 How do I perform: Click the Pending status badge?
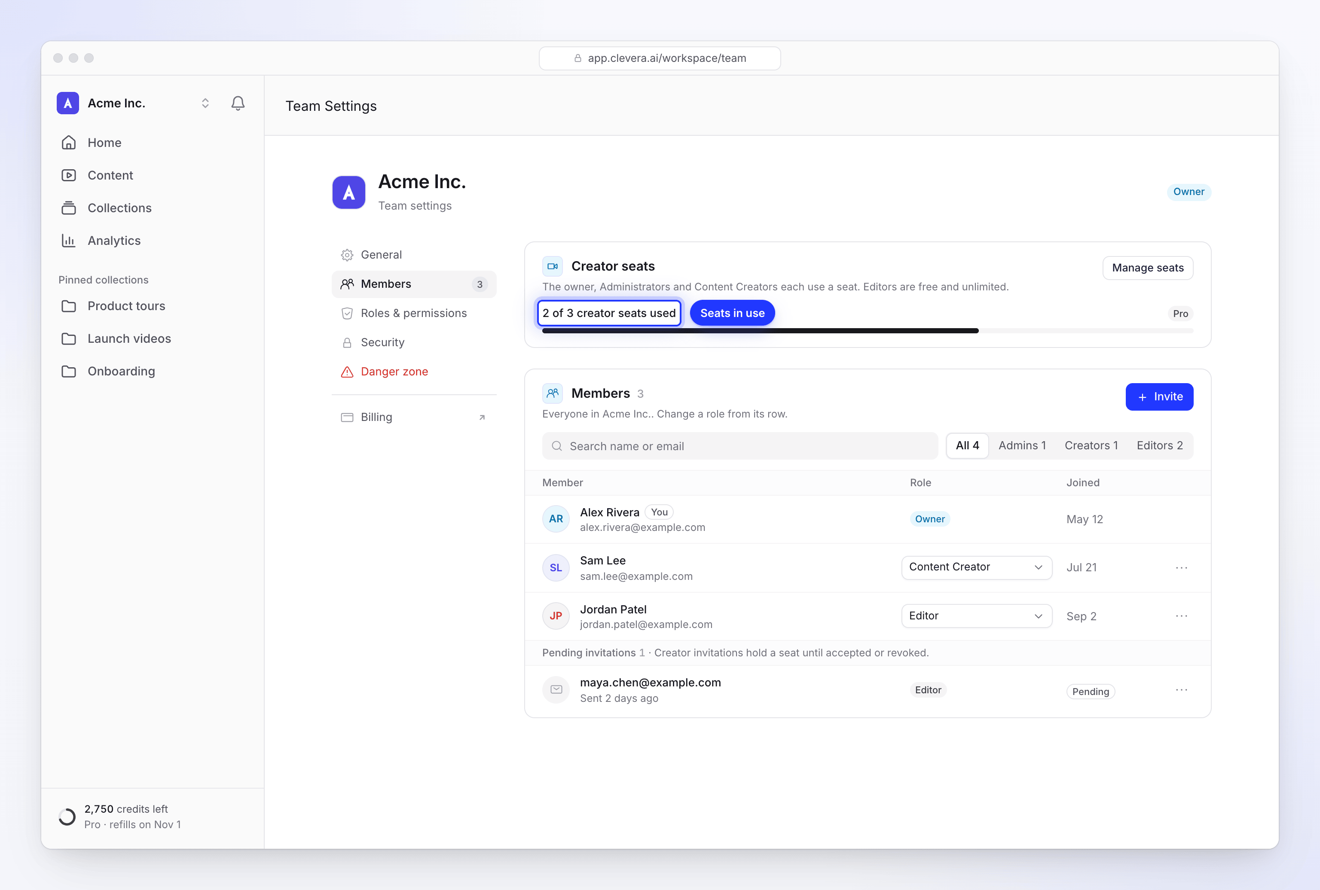(1090, 692)
